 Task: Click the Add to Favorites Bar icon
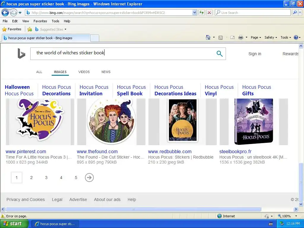pos(30,29)
